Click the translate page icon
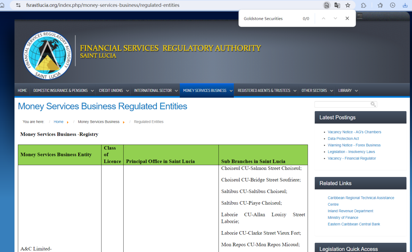 [337, 5]
